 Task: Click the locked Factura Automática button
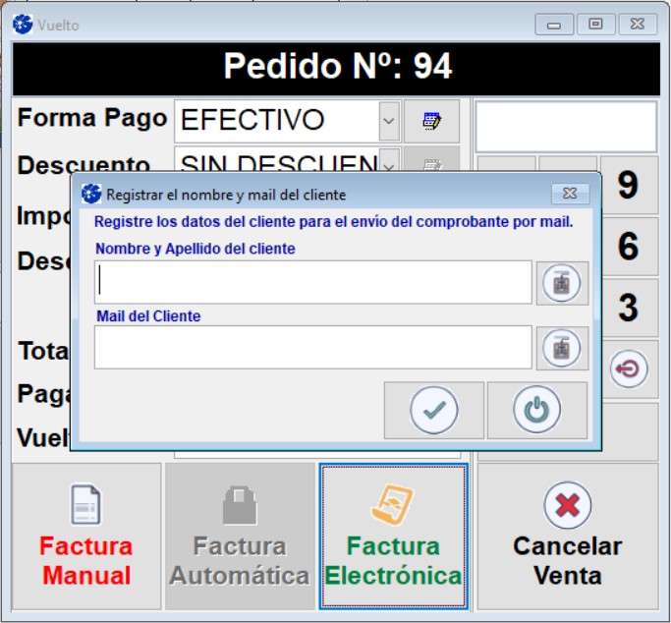click(239, 537)
